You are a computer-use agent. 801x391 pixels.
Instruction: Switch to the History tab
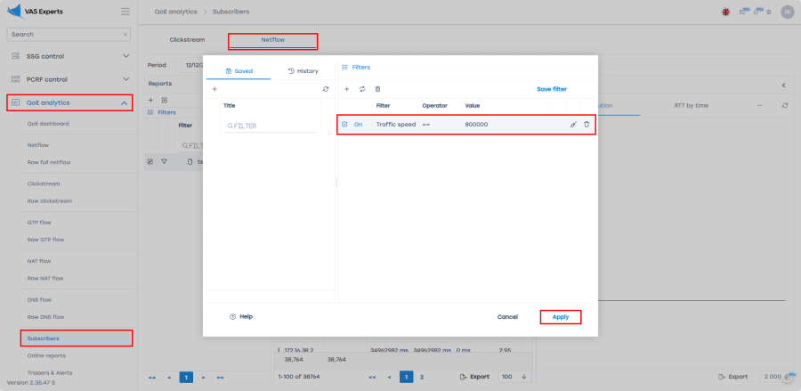(x=303, y=70)
